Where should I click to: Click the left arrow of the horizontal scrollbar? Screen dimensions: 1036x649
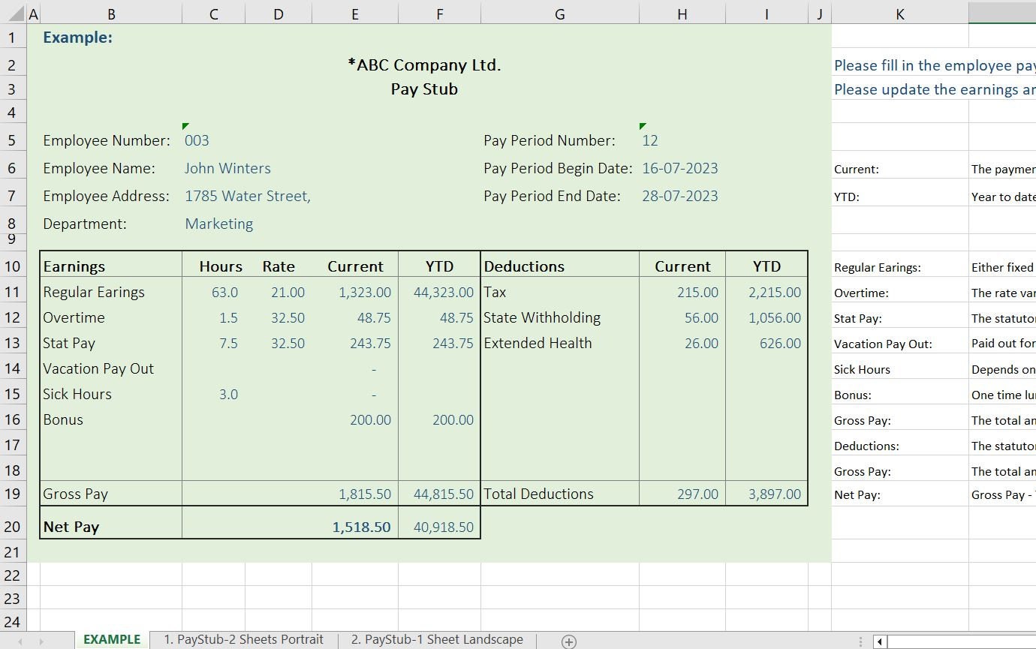click(878, 641)
